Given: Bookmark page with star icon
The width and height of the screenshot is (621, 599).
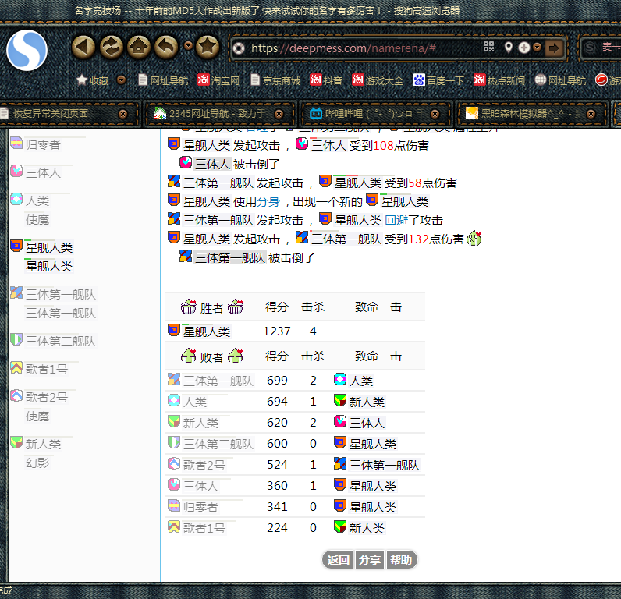Looking at the screenshot, I should pos(207,48).
